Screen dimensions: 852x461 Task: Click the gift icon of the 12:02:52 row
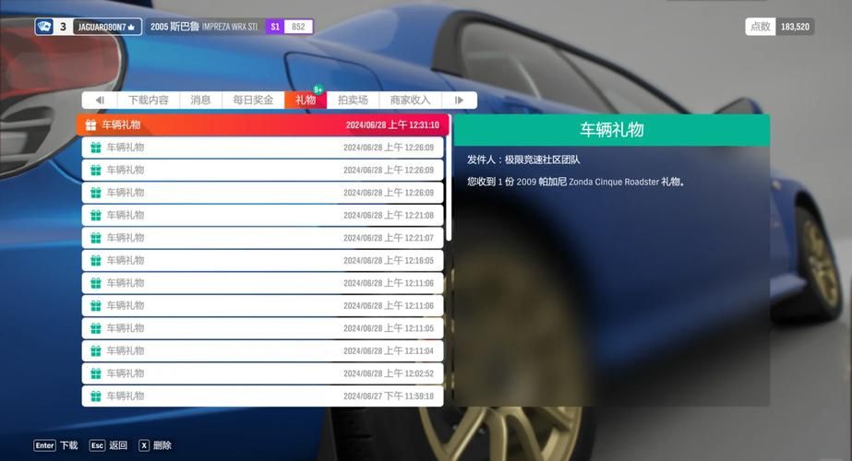point(96,373)
